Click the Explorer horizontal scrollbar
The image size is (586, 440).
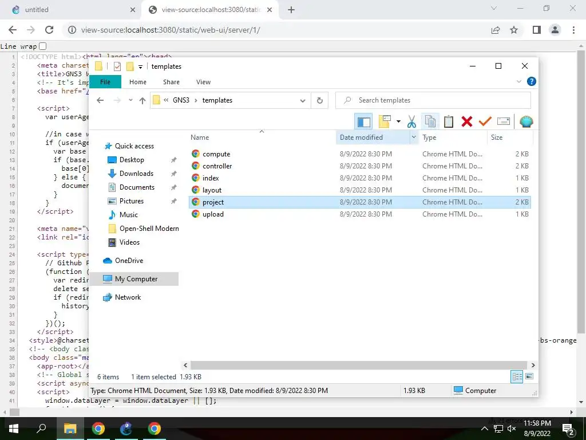pos(359,365)
